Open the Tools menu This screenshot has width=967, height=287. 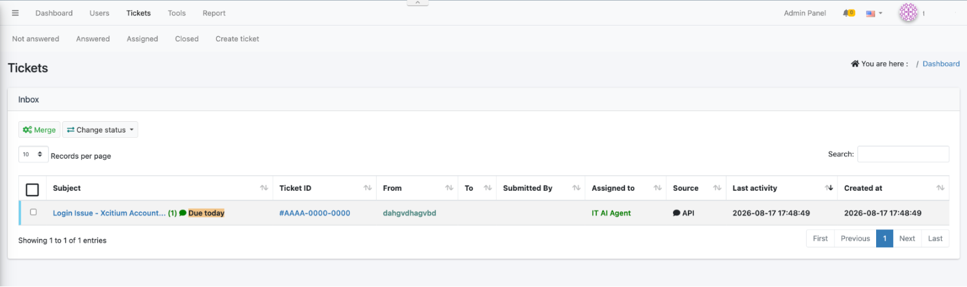coord(176,13)
